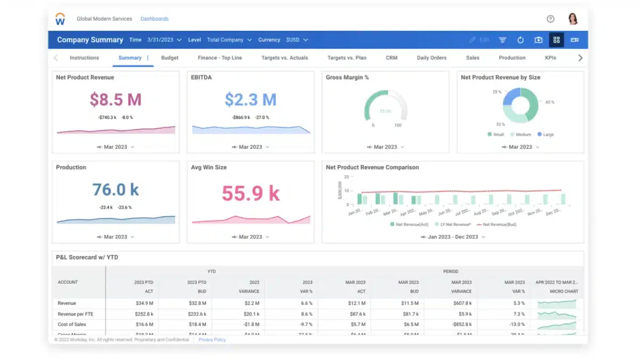640x360 pixels.
Task: Switch to the Instructions tab
Action: [84, 58]
